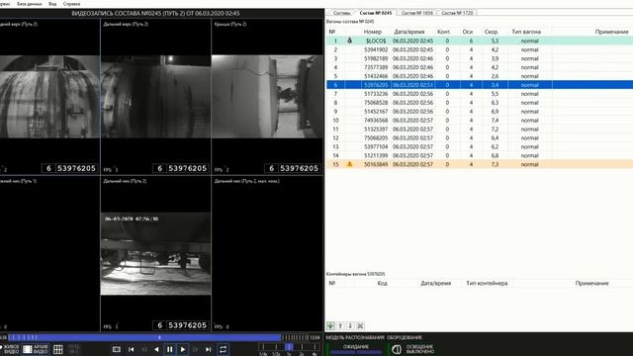633x356 pixels.
Task: Pause the video playback
Action: coord(169,349)
